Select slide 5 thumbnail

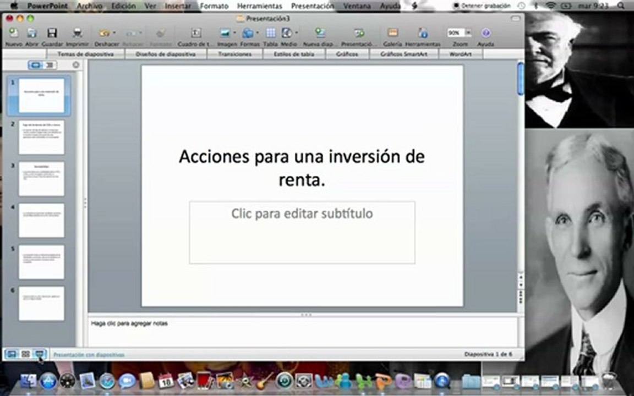[41, 262]
